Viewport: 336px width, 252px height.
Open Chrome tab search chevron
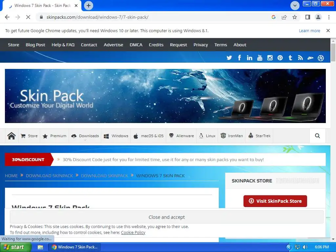pos(295,6)
